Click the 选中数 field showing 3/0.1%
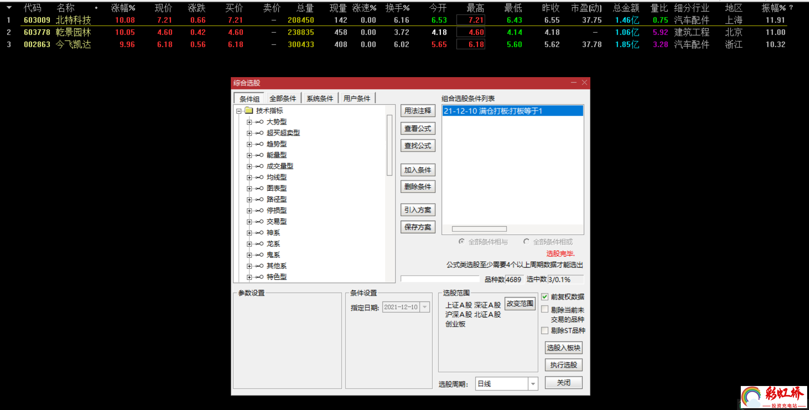This screenshot has height=410, width=809. point(565,280)
